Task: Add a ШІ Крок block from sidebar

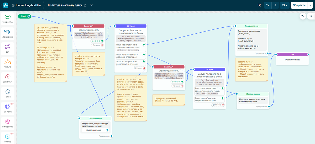Action: point(8,109)
